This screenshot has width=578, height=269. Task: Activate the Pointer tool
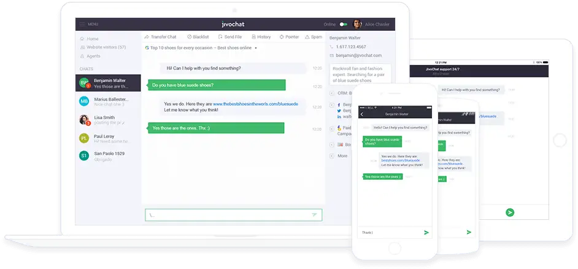pyautogui.click(x=290, y=37)
